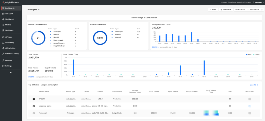
Task: Click the rank 3 badge for Temporal
Action: pyautogui.click(x=34, y=113)
